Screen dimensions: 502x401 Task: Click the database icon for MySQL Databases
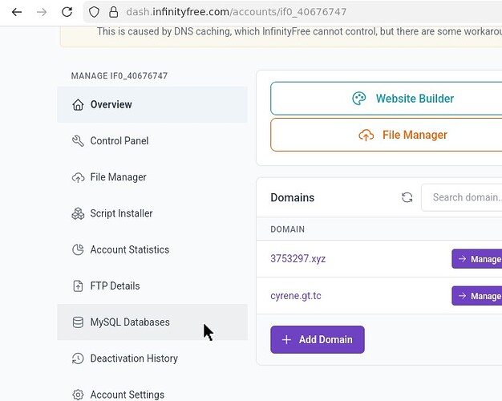(x=78, y=322)
